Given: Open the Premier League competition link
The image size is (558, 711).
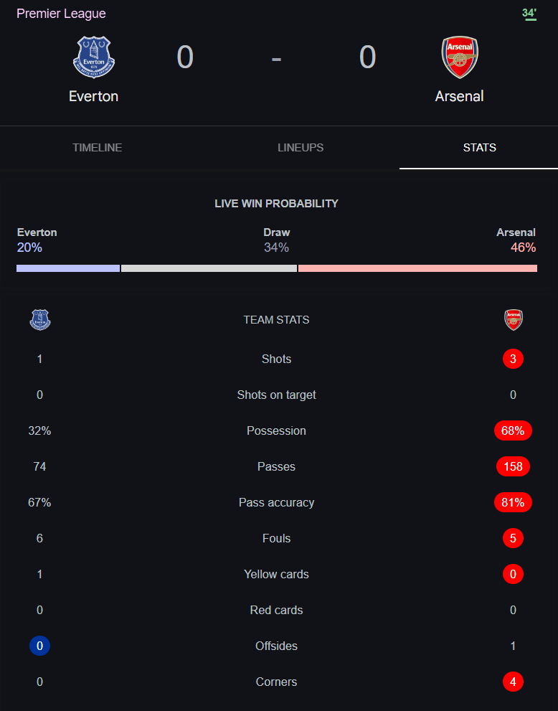Looking at the screenshot, I should tap(61, 14).
